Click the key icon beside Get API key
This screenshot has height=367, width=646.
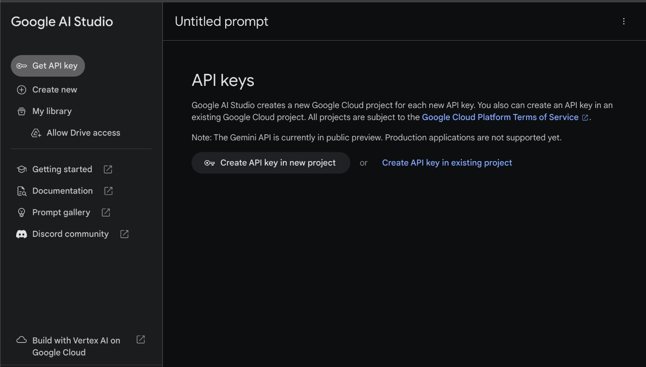tap(22, 66)
